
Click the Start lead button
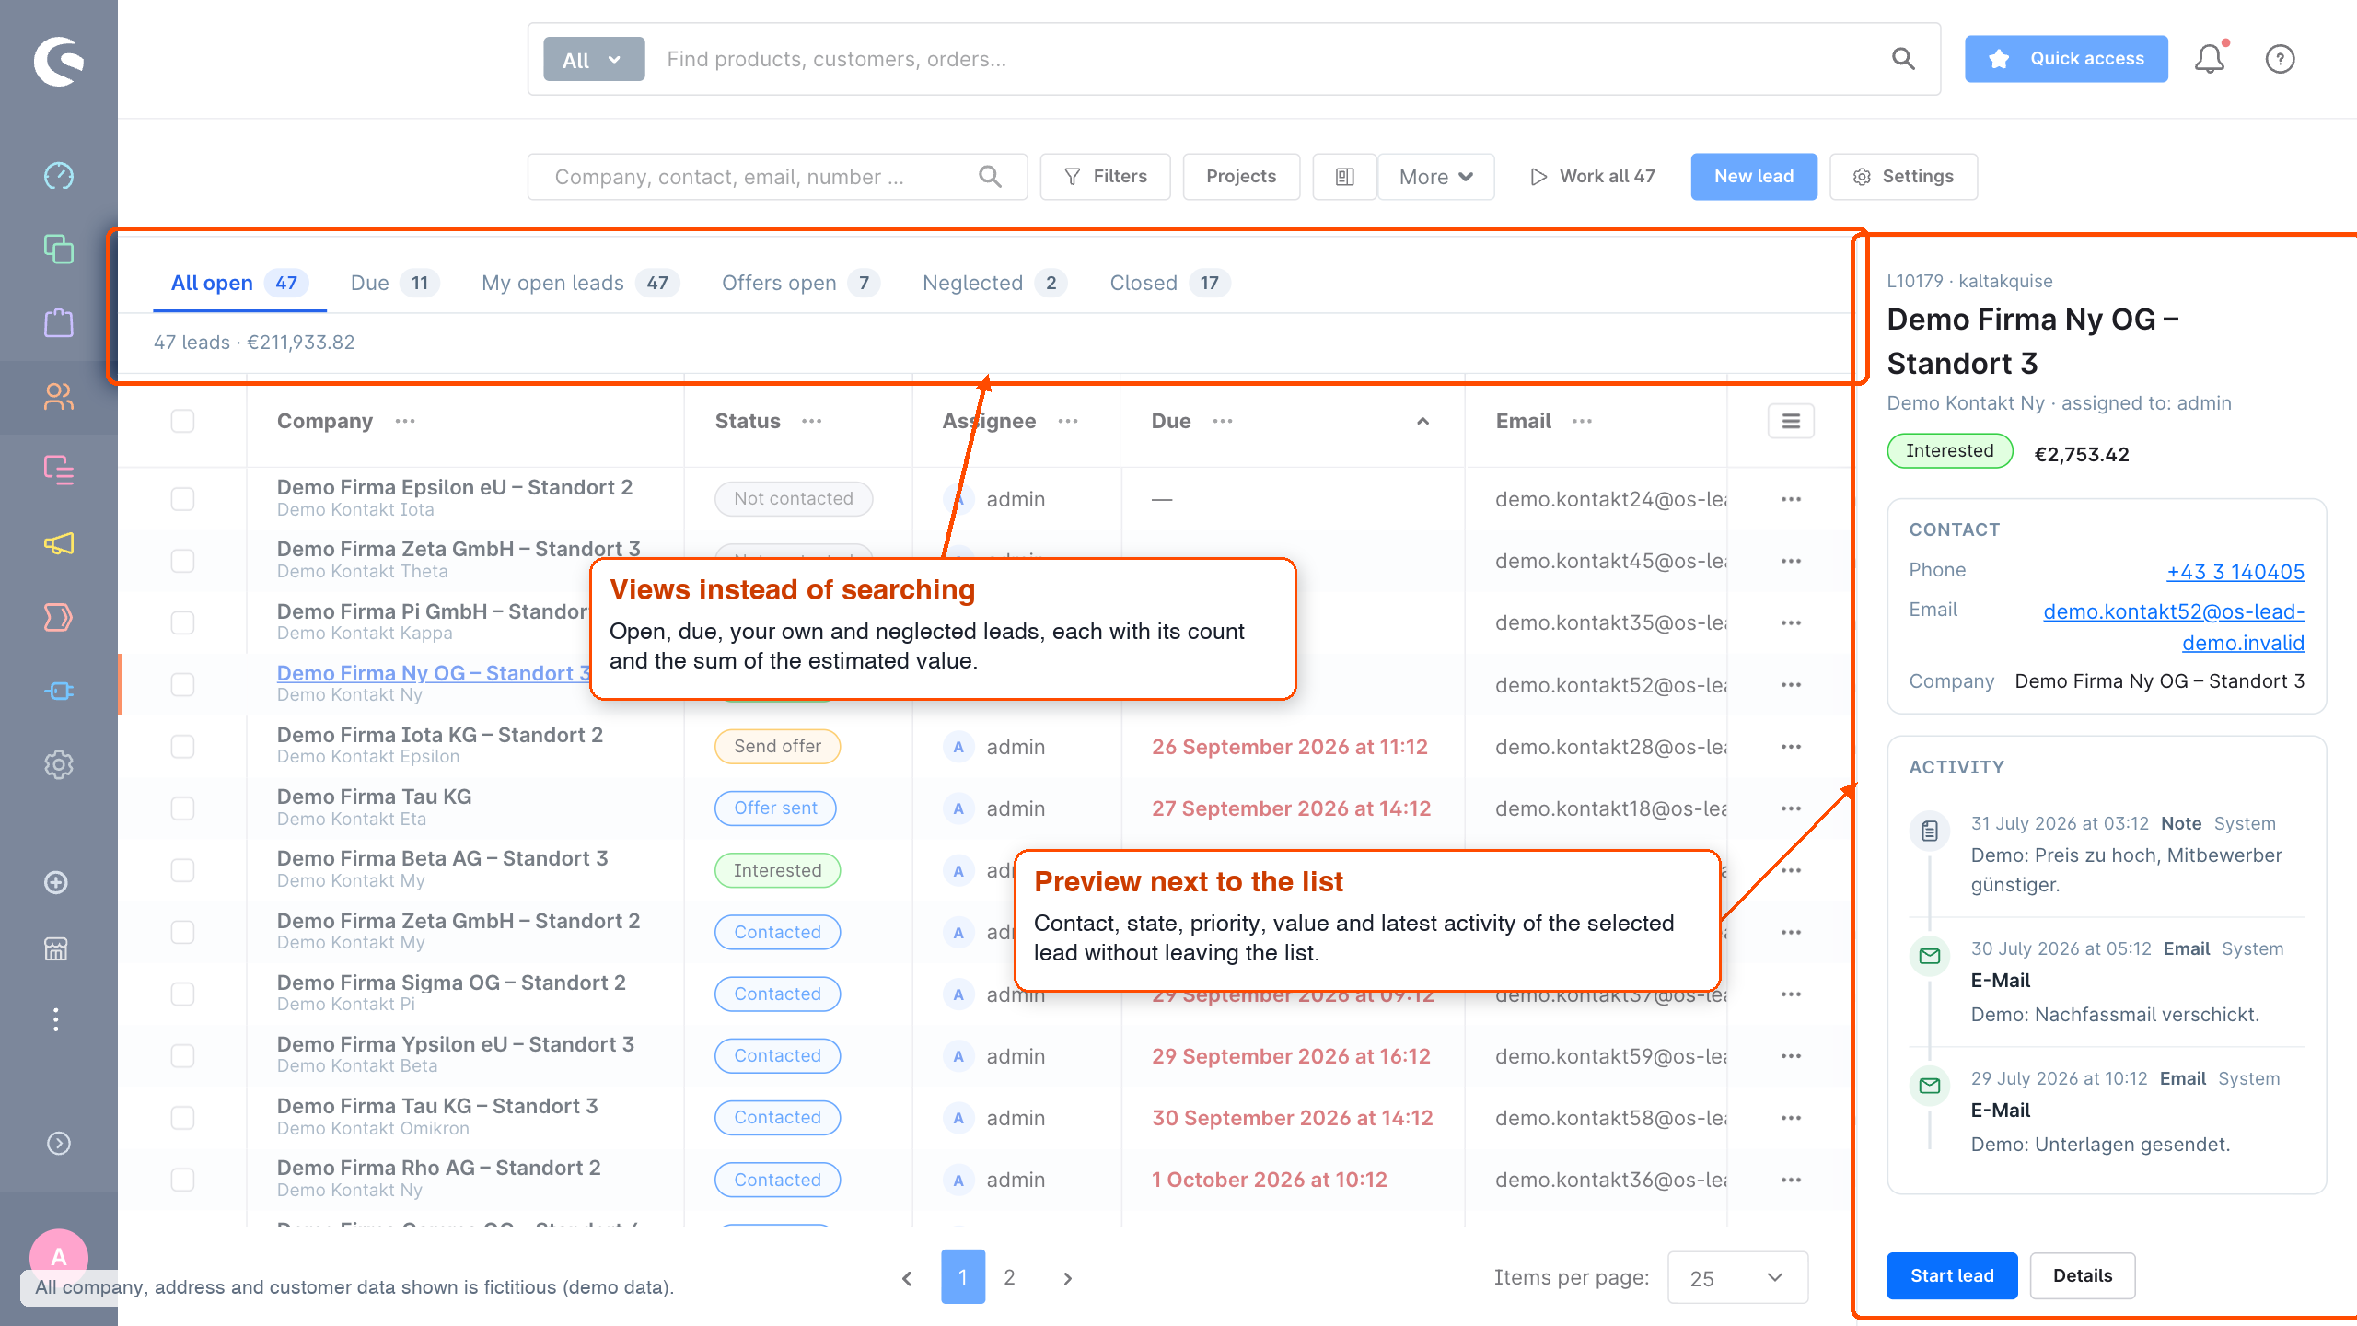pos(1952,1275)
